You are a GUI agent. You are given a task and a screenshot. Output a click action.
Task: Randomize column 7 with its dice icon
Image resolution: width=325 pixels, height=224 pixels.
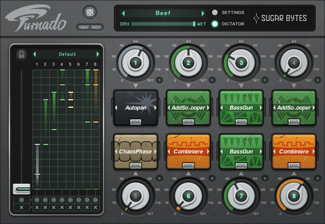pyautogui.click(x=87, y=200)
